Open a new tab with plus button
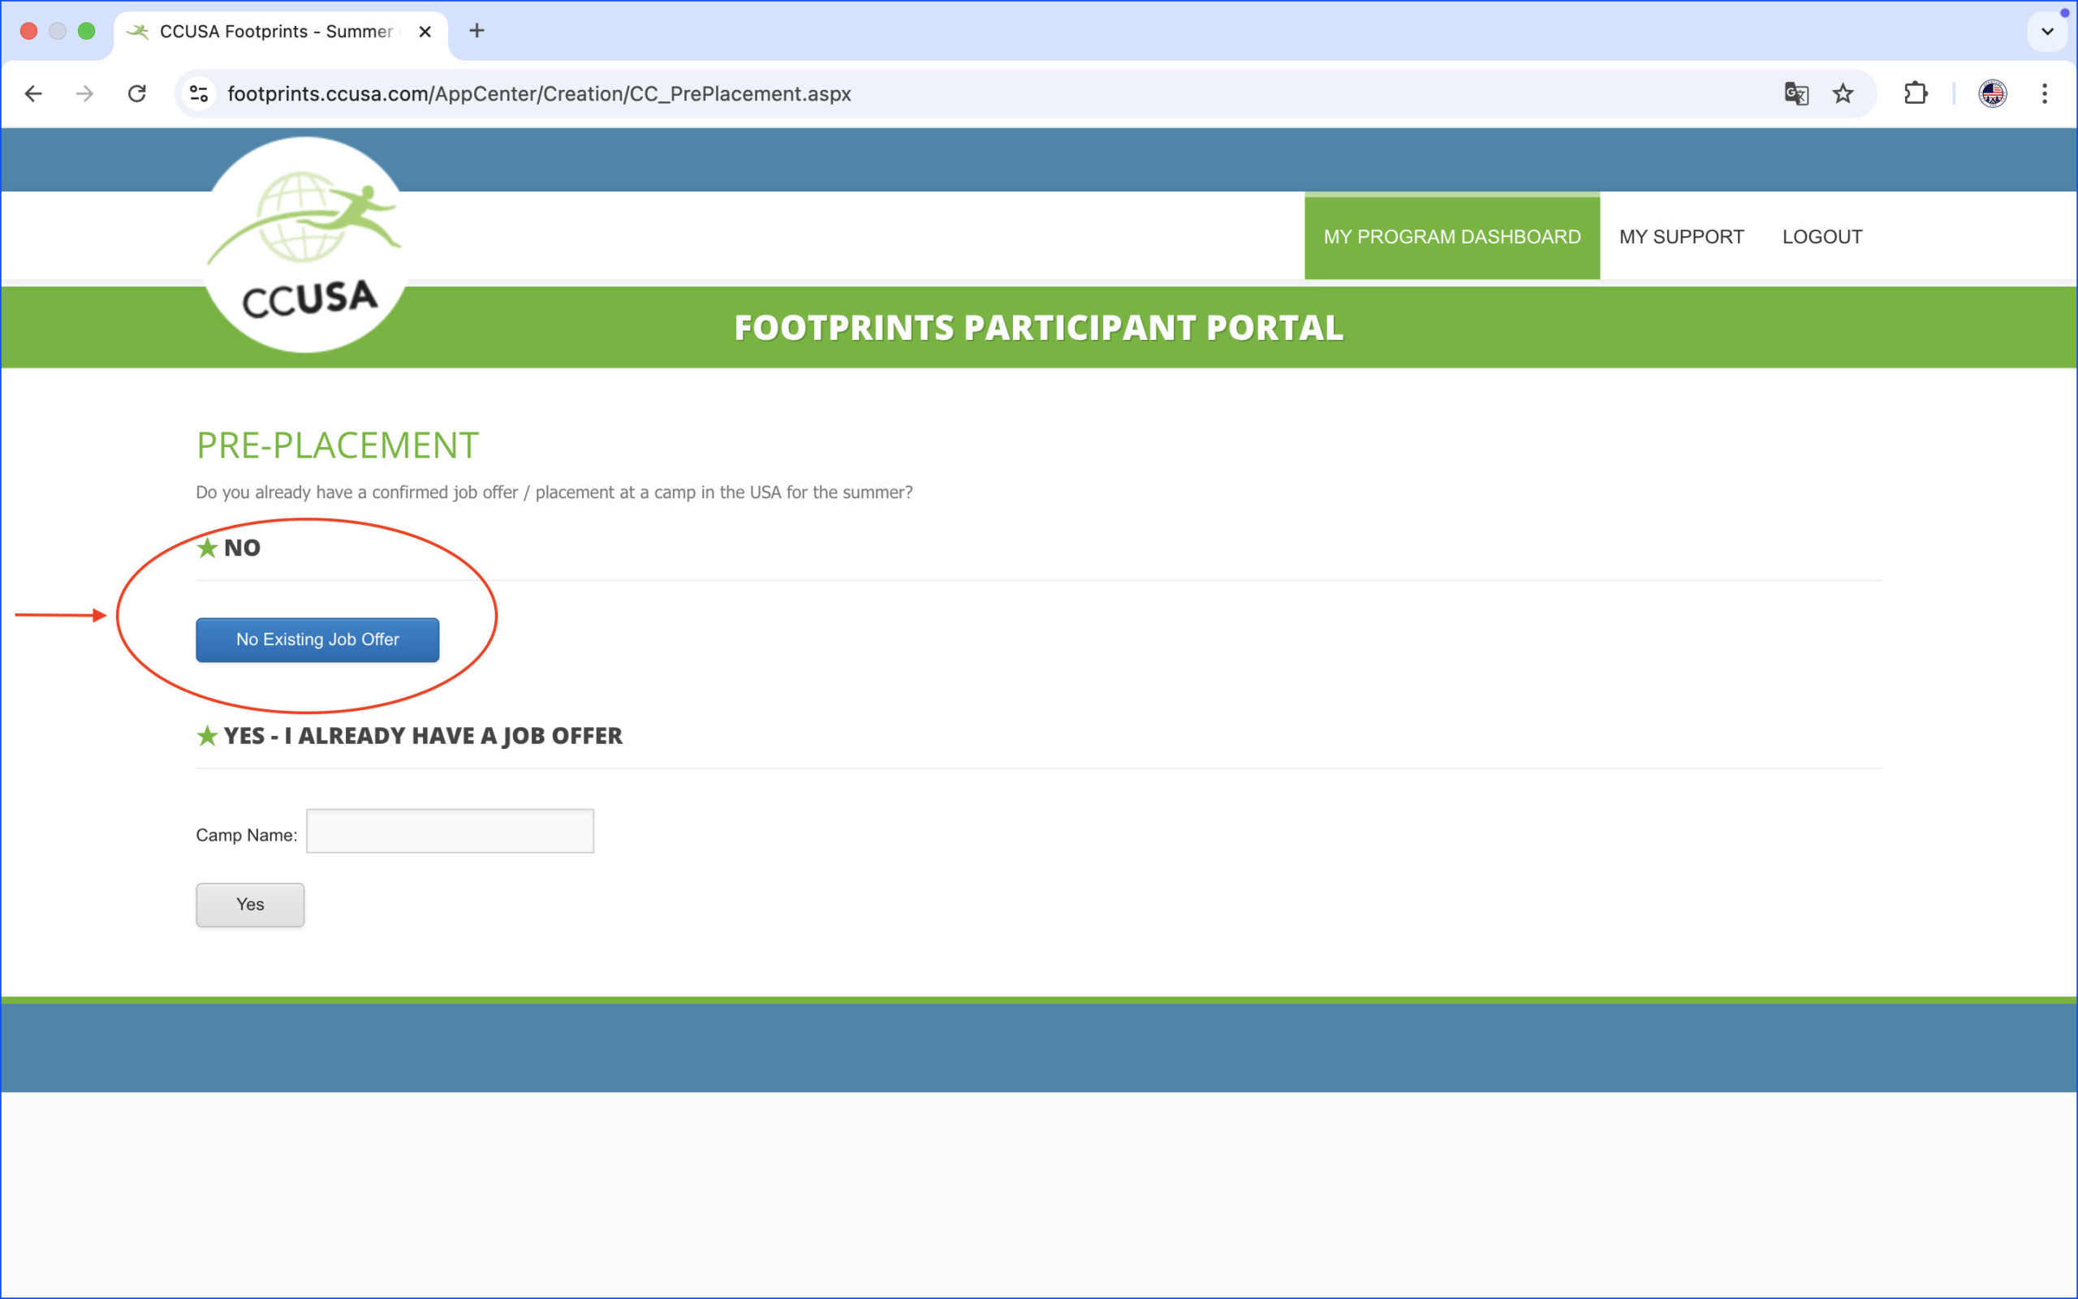2078x1299 pixels. (477, 31)
